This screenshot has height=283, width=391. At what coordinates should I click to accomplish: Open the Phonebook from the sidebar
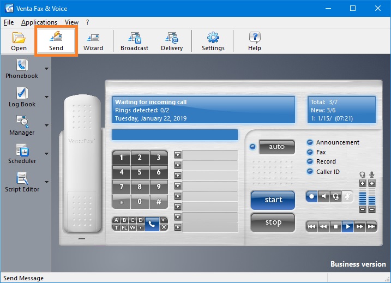coord(22,69)
